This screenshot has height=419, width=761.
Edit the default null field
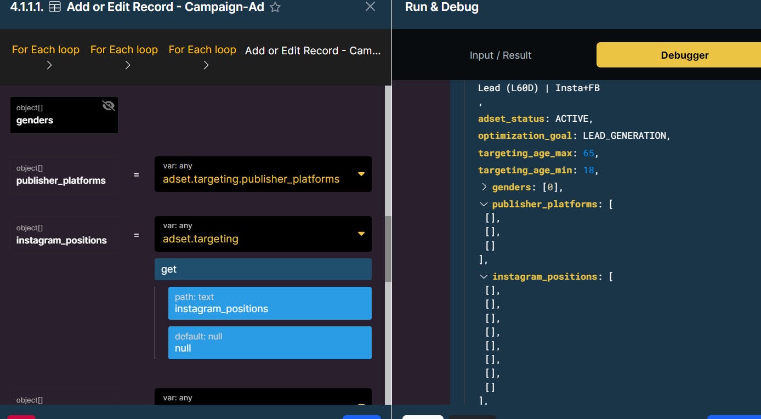click(x=270, y=343)
